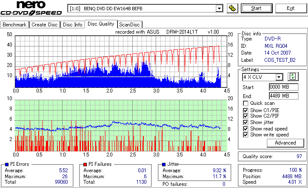The height and width of the screenshot is (188, 308).
Task: Click the blue PI Errors legend square
Action: [x=7, y=165]
